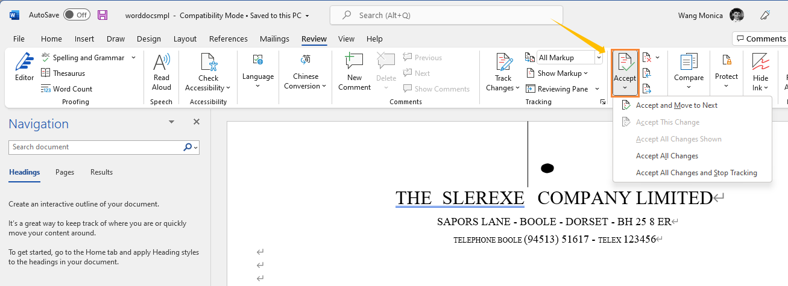The image size is (788, 286).
Task: Open Navigation pane options arrow
Action: point(173,122)
